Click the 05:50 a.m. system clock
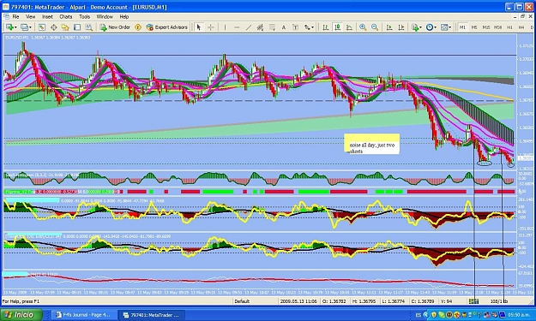The image size is (536, 321). [519, 315]
